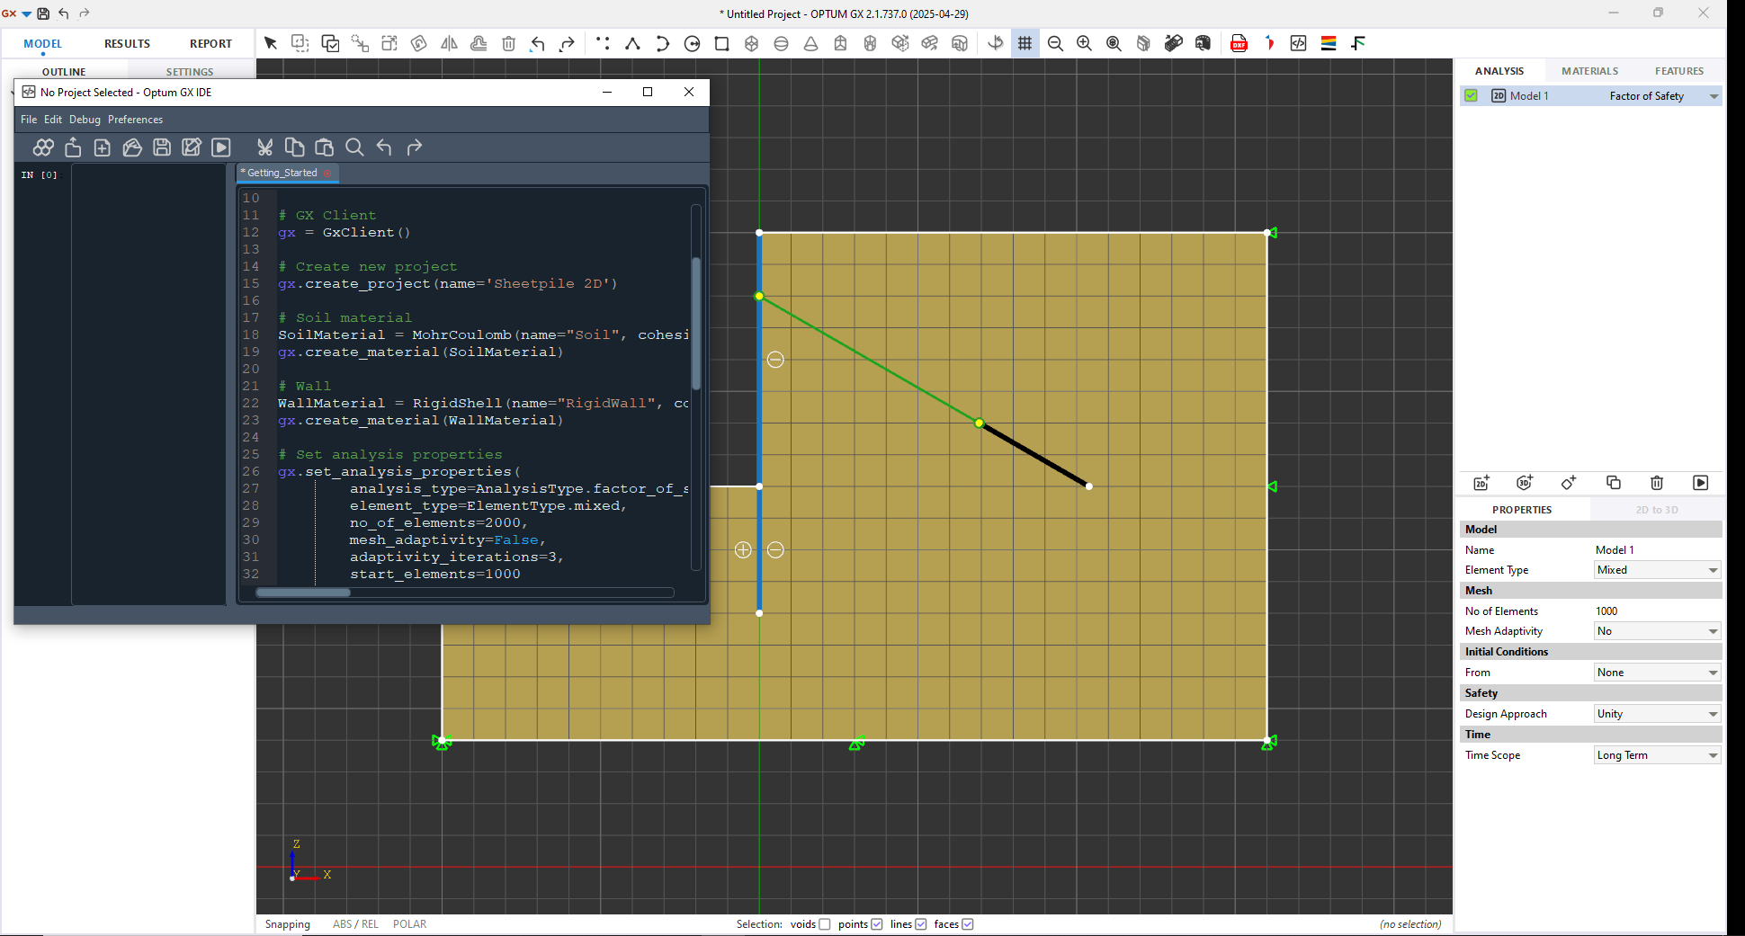Switch to the MATERIALS tab
Image resolution: width=1745 pixels, height=936 pixels.
tap(1589, 71)
